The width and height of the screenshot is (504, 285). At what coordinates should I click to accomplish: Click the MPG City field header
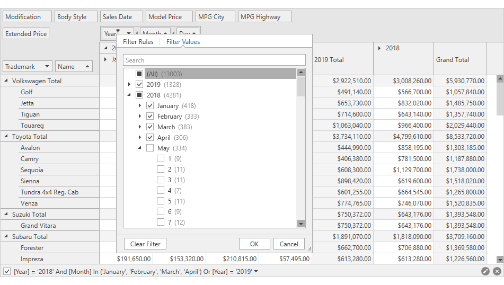coord(215,17)
